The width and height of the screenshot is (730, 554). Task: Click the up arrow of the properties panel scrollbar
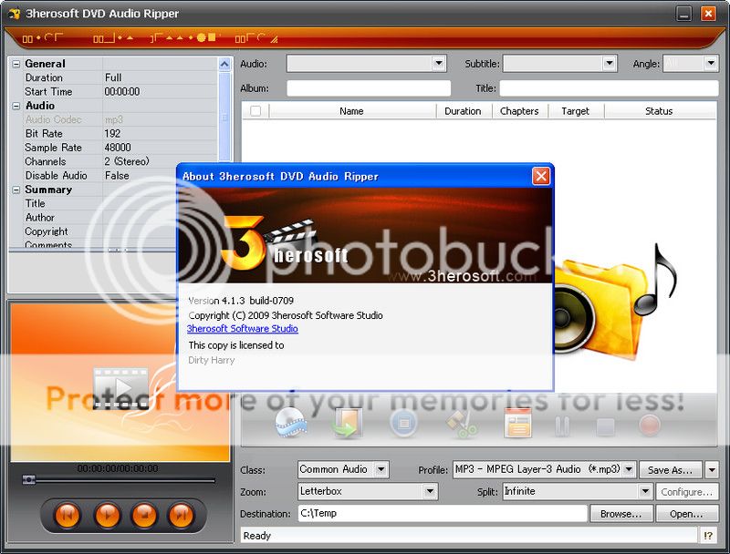click(x=224, y=64)
